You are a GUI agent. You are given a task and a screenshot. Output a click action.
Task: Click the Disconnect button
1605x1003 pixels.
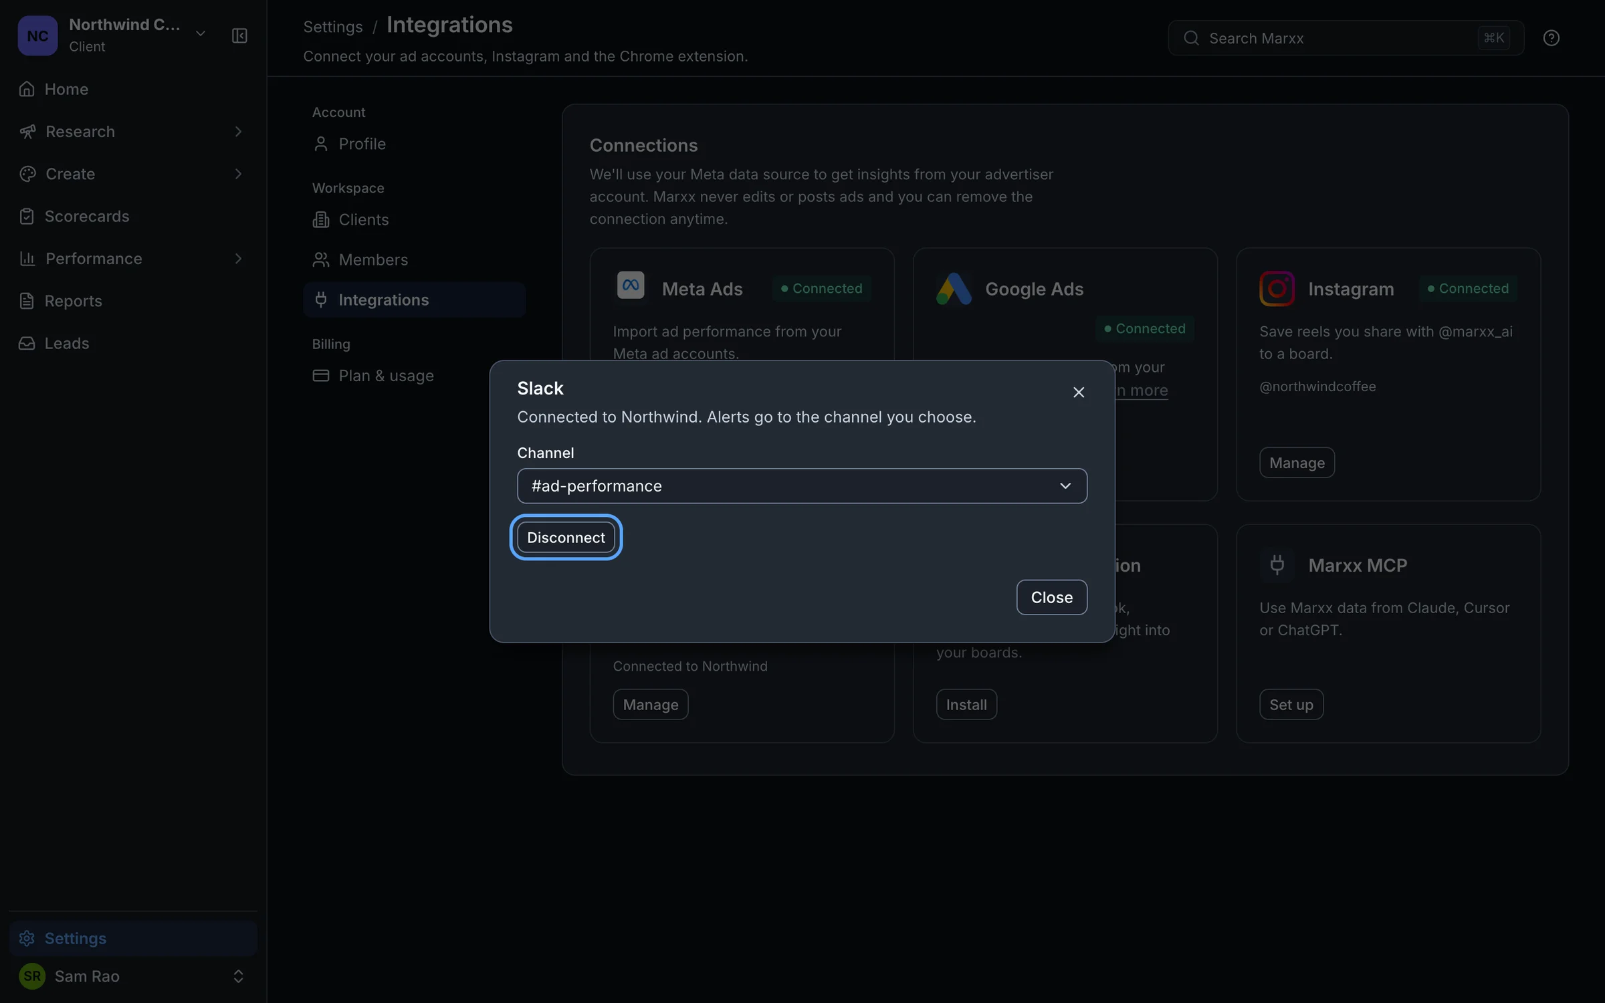(566, 537)
